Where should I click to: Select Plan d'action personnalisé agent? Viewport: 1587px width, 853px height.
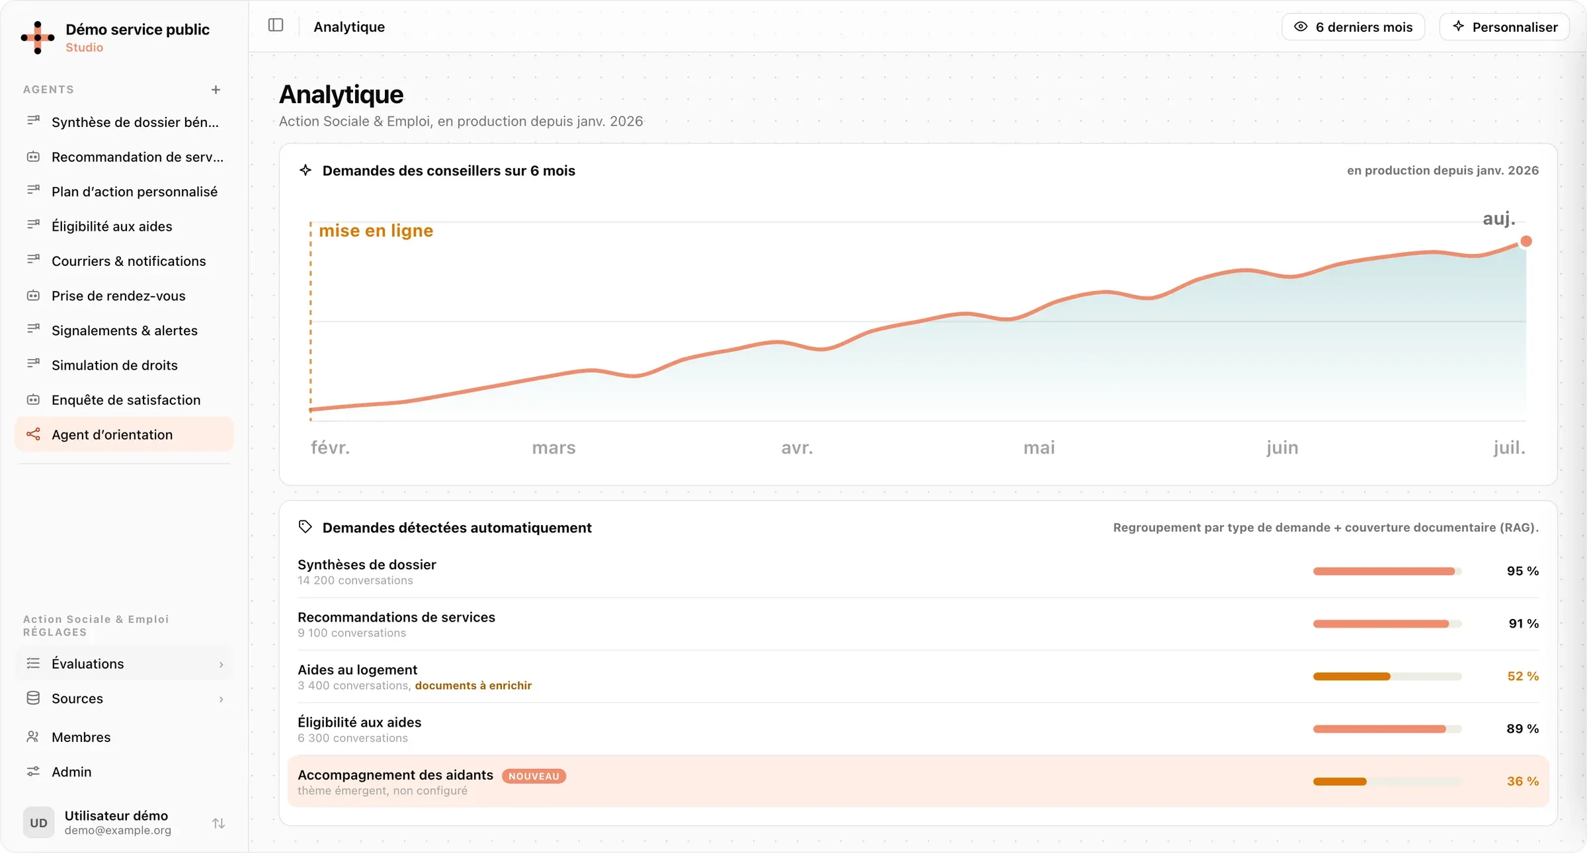pyautogui.click(x=124, y=191)
